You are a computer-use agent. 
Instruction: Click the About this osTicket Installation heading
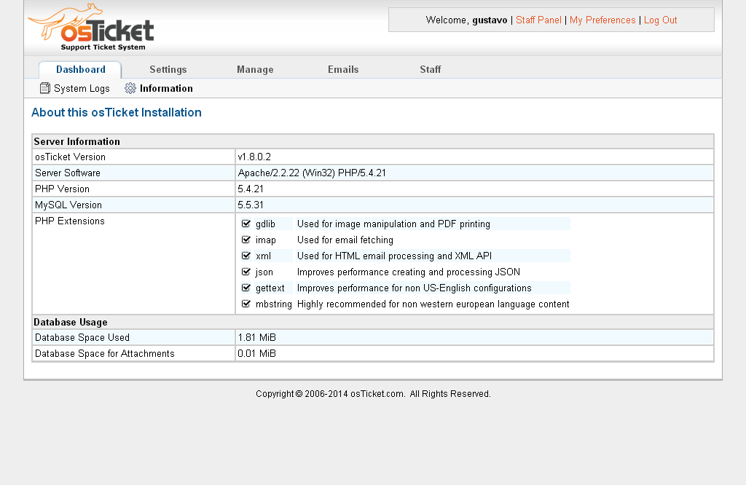tap(117, 113)
